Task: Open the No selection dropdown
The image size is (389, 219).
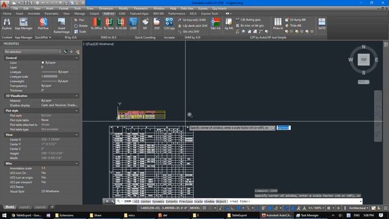Action: 32,52
